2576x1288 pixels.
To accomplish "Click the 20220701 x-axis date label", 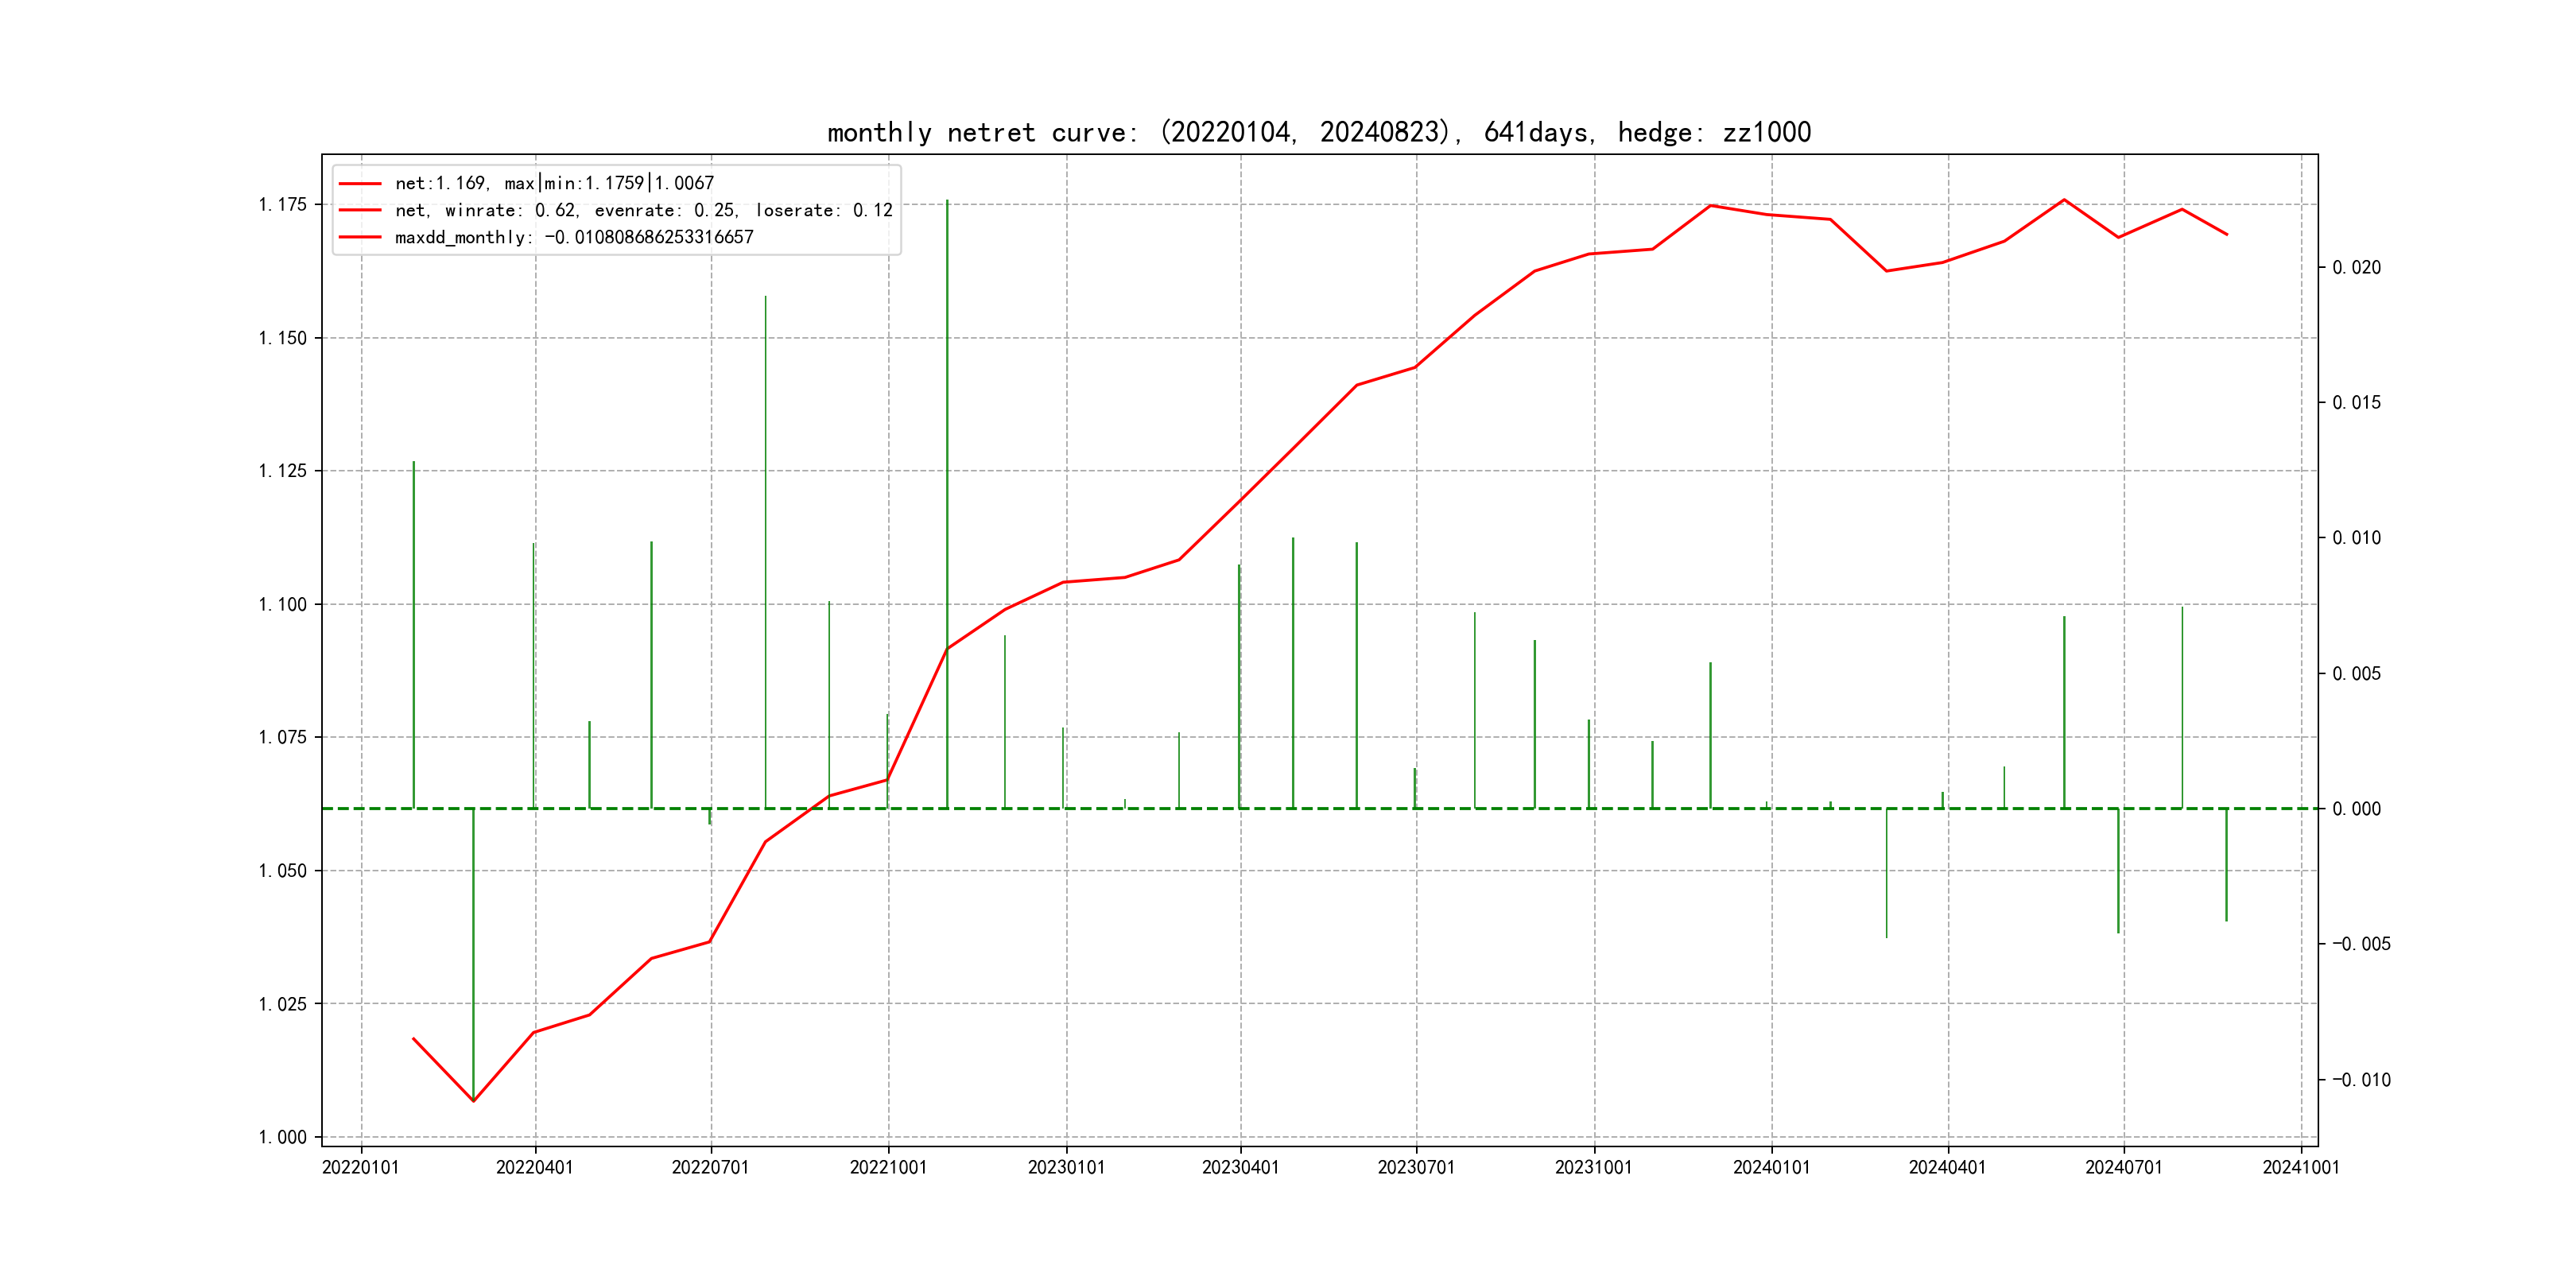I will tap(710, 1168).
